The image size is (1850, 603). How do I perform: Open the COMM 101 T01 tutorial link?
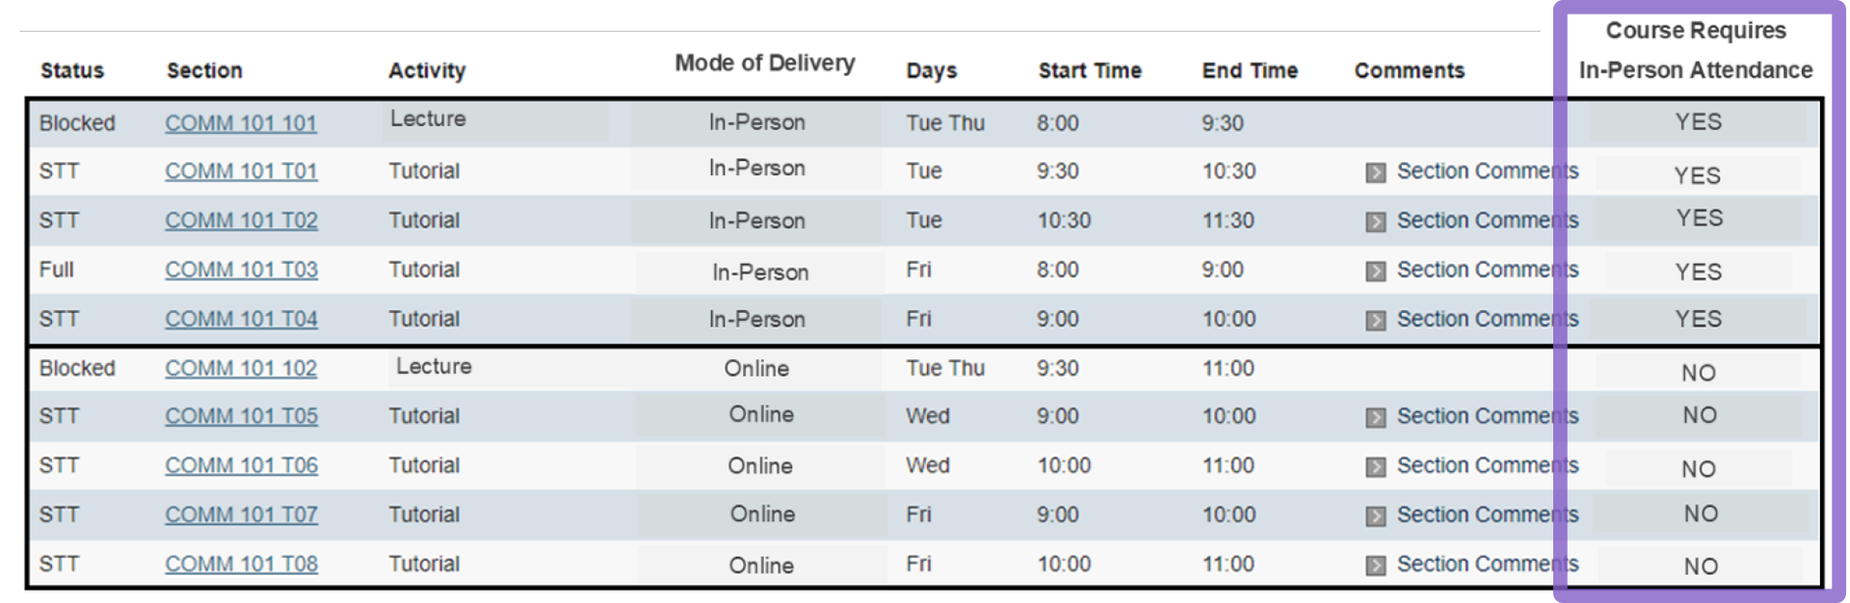241,171
